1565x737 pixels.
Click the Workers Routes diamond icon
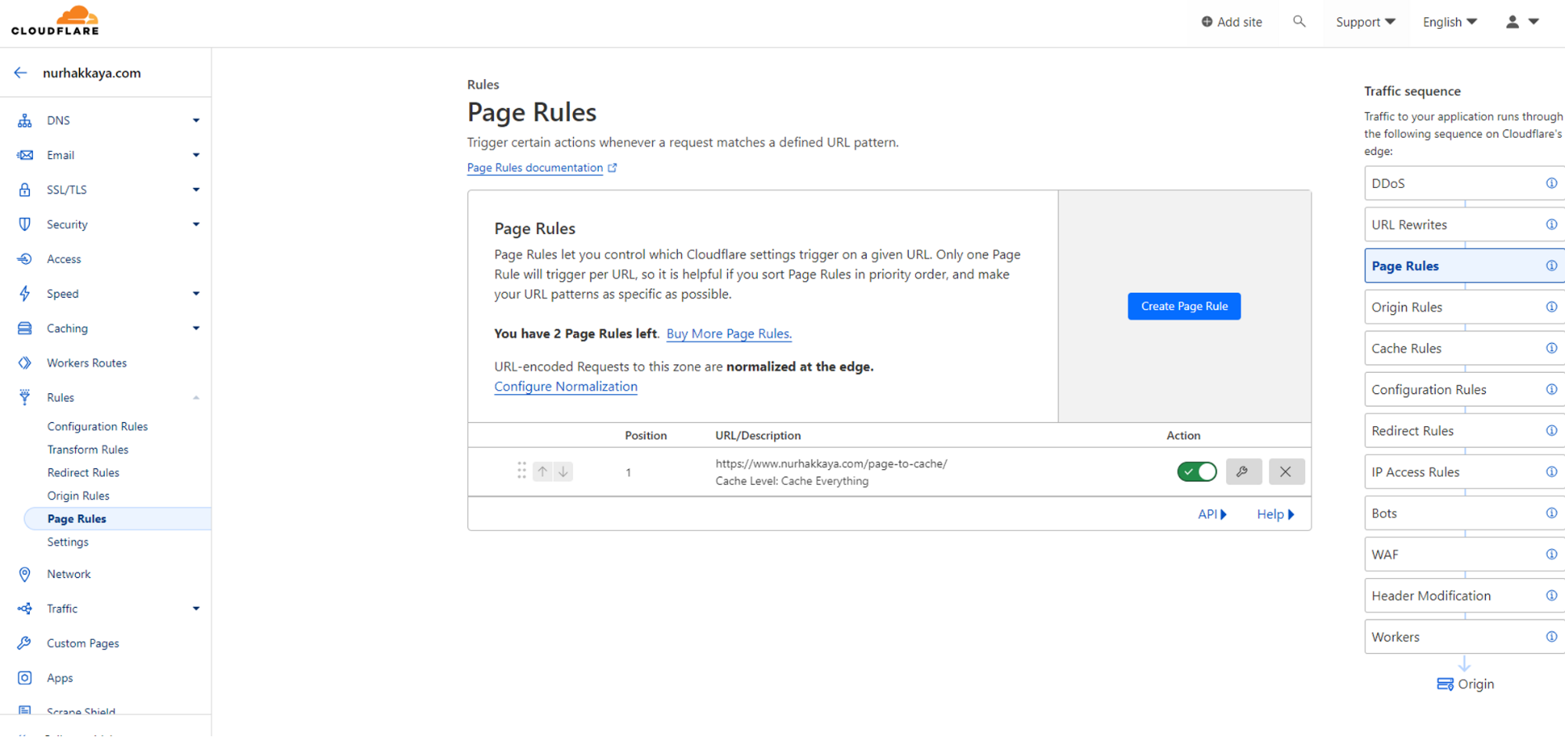pyautogui.click(x=25, y=363)
